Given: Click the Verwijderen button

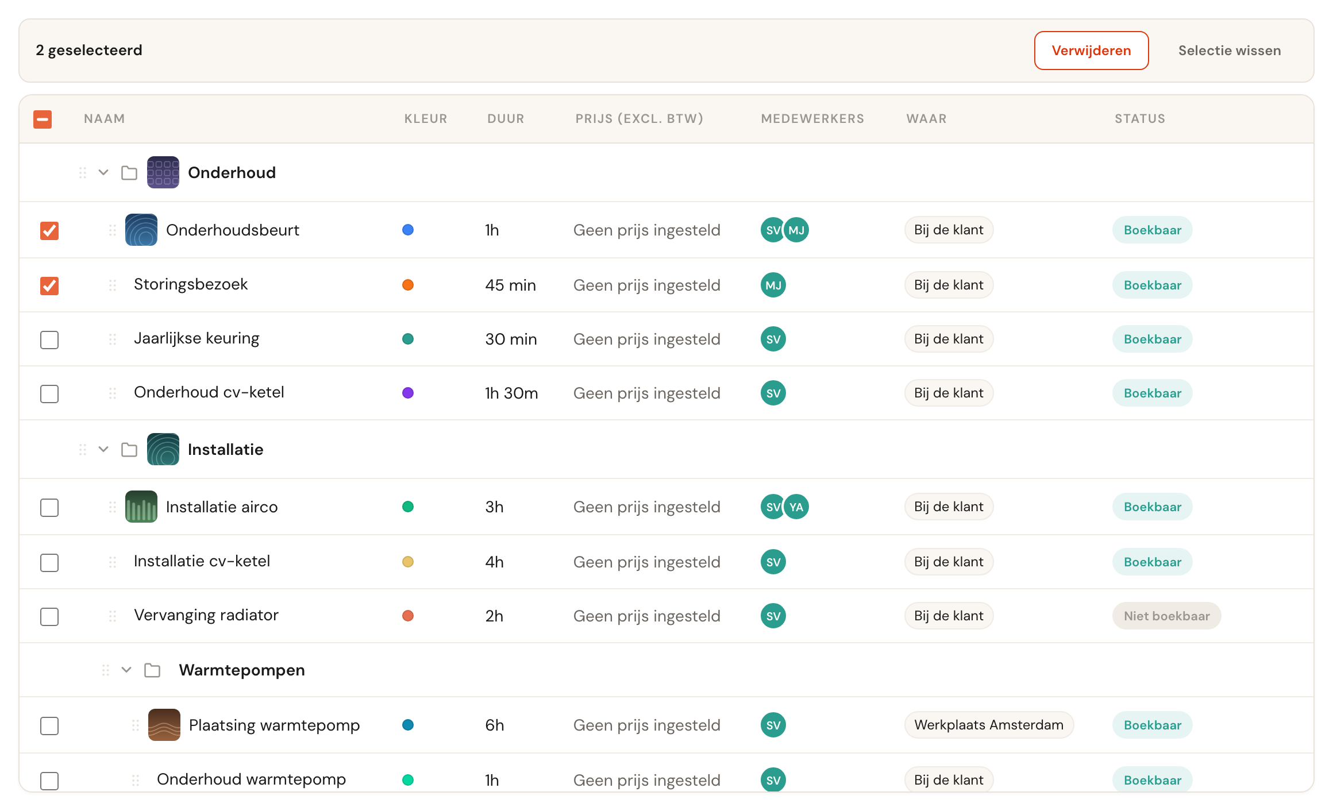Looking at the screenshot, I should click(1092, 51).
